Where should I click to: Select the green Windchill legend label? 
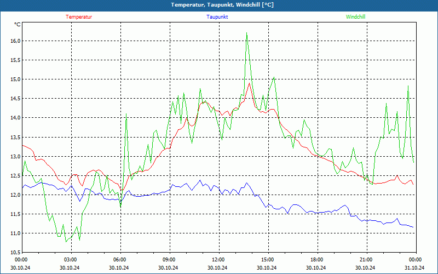point(355,17)
